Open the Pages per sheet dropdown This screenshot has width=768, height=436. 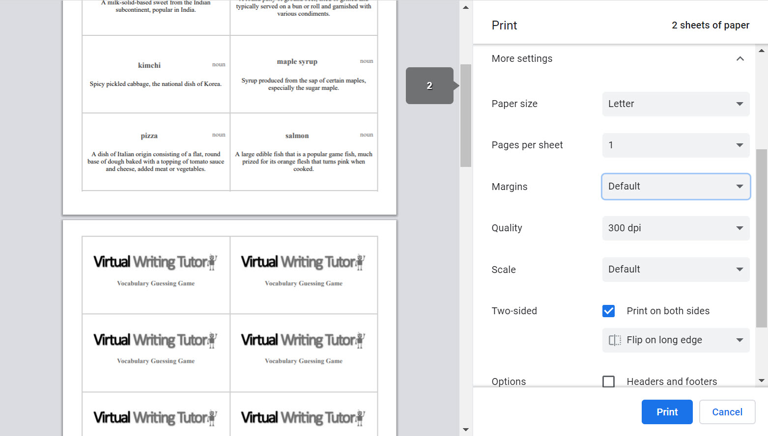tap(676, 145)
